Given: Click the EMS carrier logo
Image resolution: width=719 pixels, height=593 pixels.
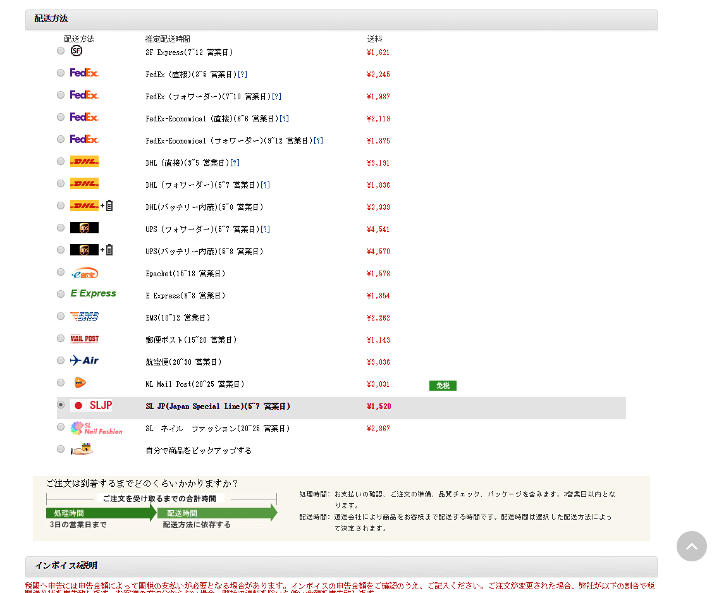Looking at the screenshot, I should (84, 316).
